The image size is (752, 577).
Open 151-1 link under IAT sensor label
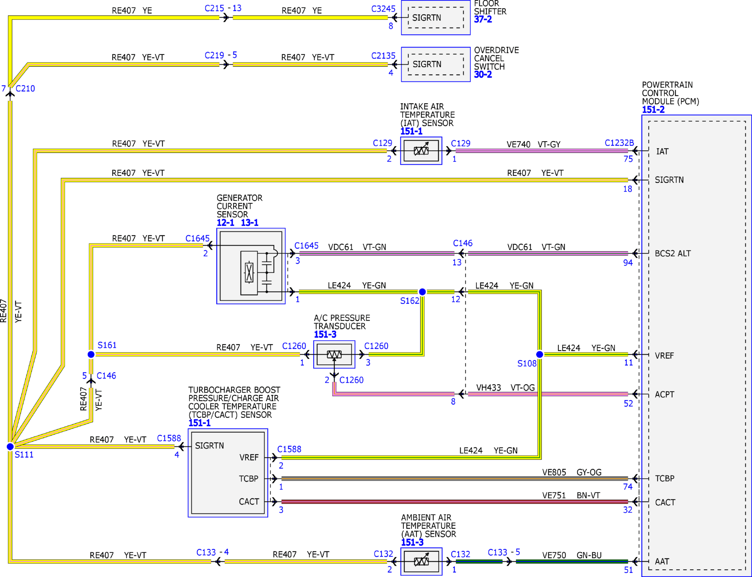[411, 132]
